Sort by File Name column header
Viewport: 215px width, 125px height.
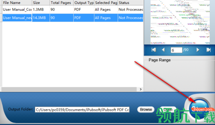[x=17, y=3]
